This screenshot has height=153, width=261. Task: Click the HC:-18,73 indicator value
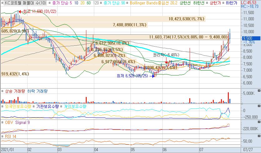[x=250, y=7]
